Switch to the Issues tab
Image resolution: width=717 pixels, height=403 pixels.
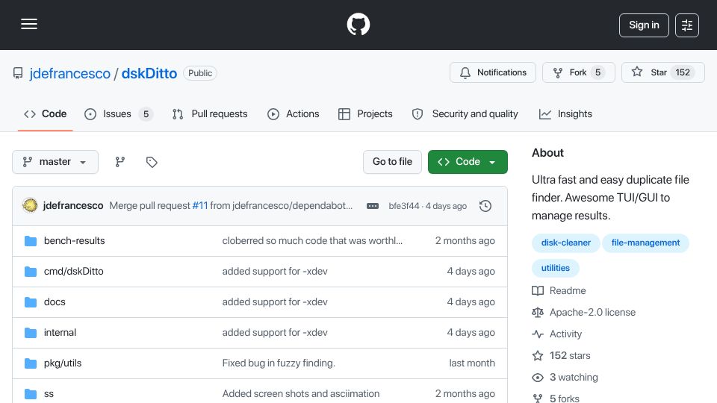[x=119, y=114]
